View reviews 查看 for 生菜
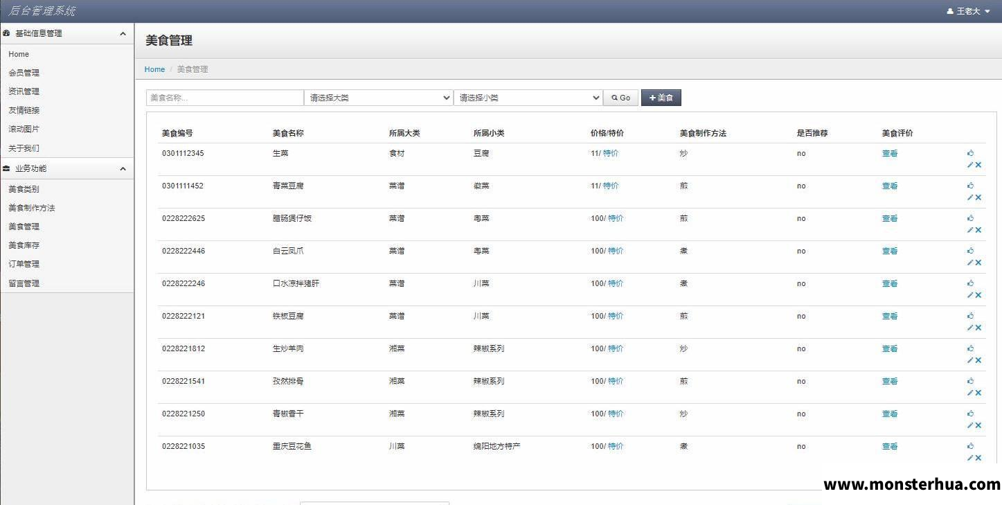The width and height of the screenshot is (1002, 505). pyautogui.click(x=890, y=153)
